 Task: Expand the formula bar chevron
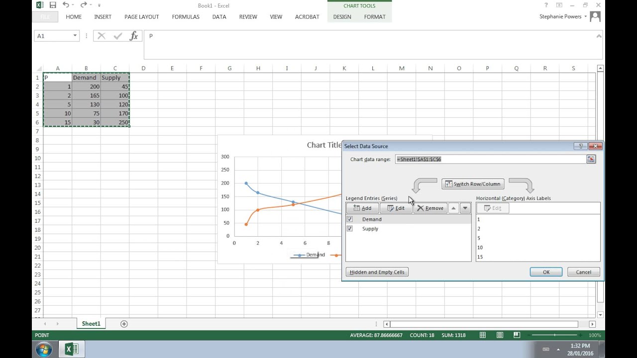click(599, 36)
